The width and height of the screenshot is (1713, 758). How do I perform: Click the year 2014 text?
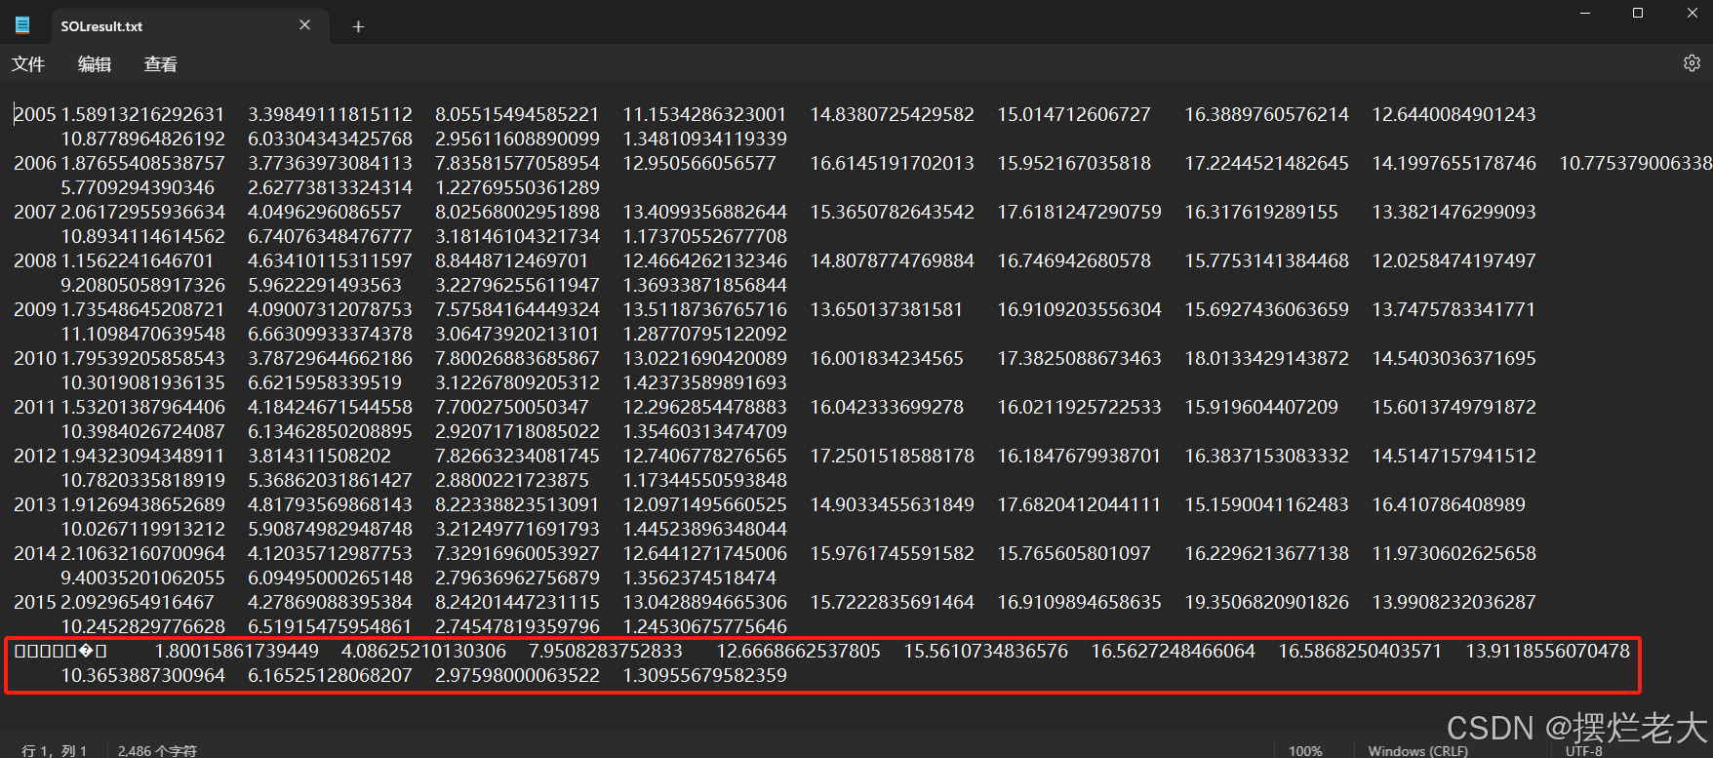coord(35,553)
